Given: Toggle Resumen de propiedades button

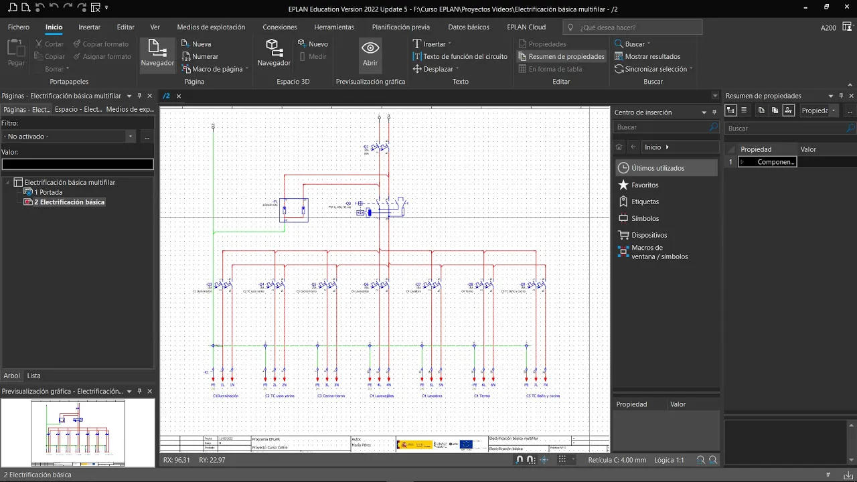Looking at the screenshot, I should tap(561, 57).
